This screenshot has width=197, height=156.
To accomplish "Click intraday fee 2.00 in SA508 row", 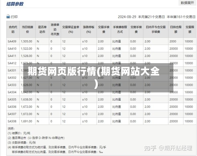I will (x=147, y=121).
